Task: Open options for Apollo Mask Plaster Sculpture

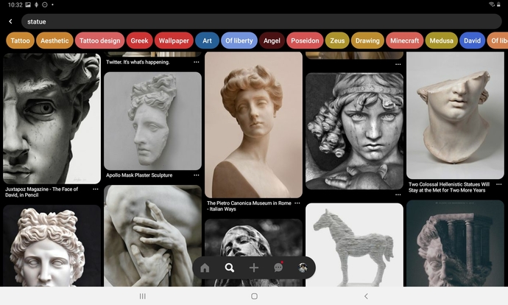Action: point(197,175)
